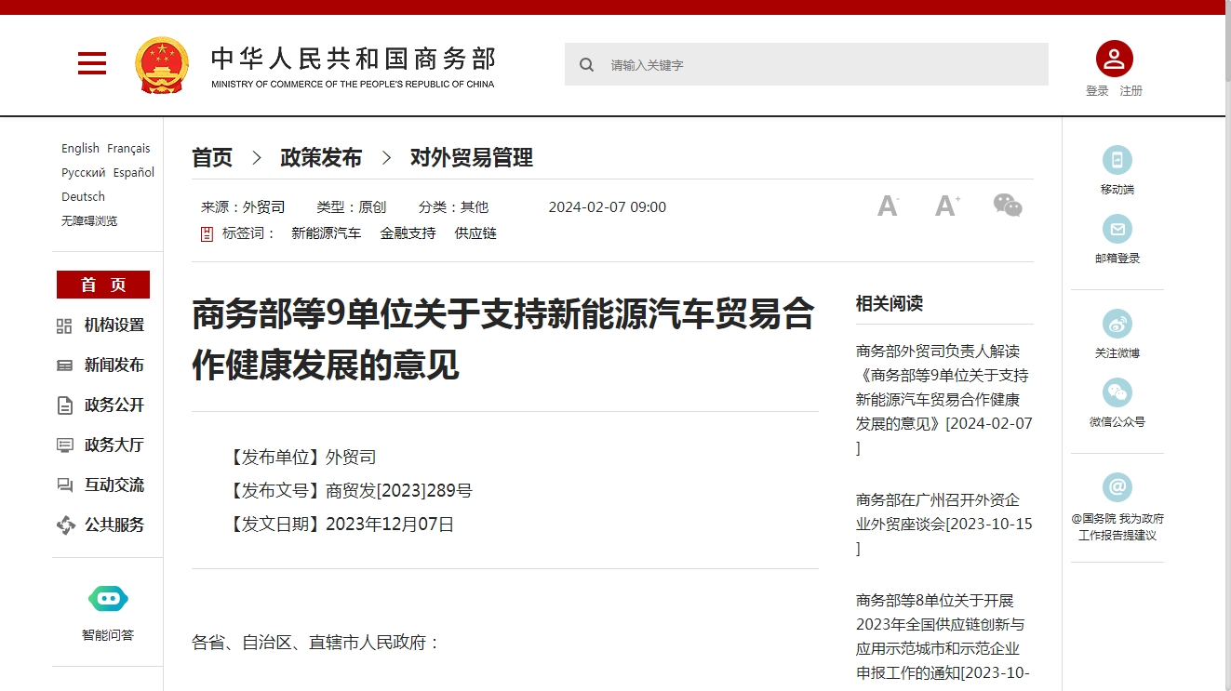The image size is (1231, 691).
Task: Click the 政策发布 breadcrumb link
Action: [321, 158]
